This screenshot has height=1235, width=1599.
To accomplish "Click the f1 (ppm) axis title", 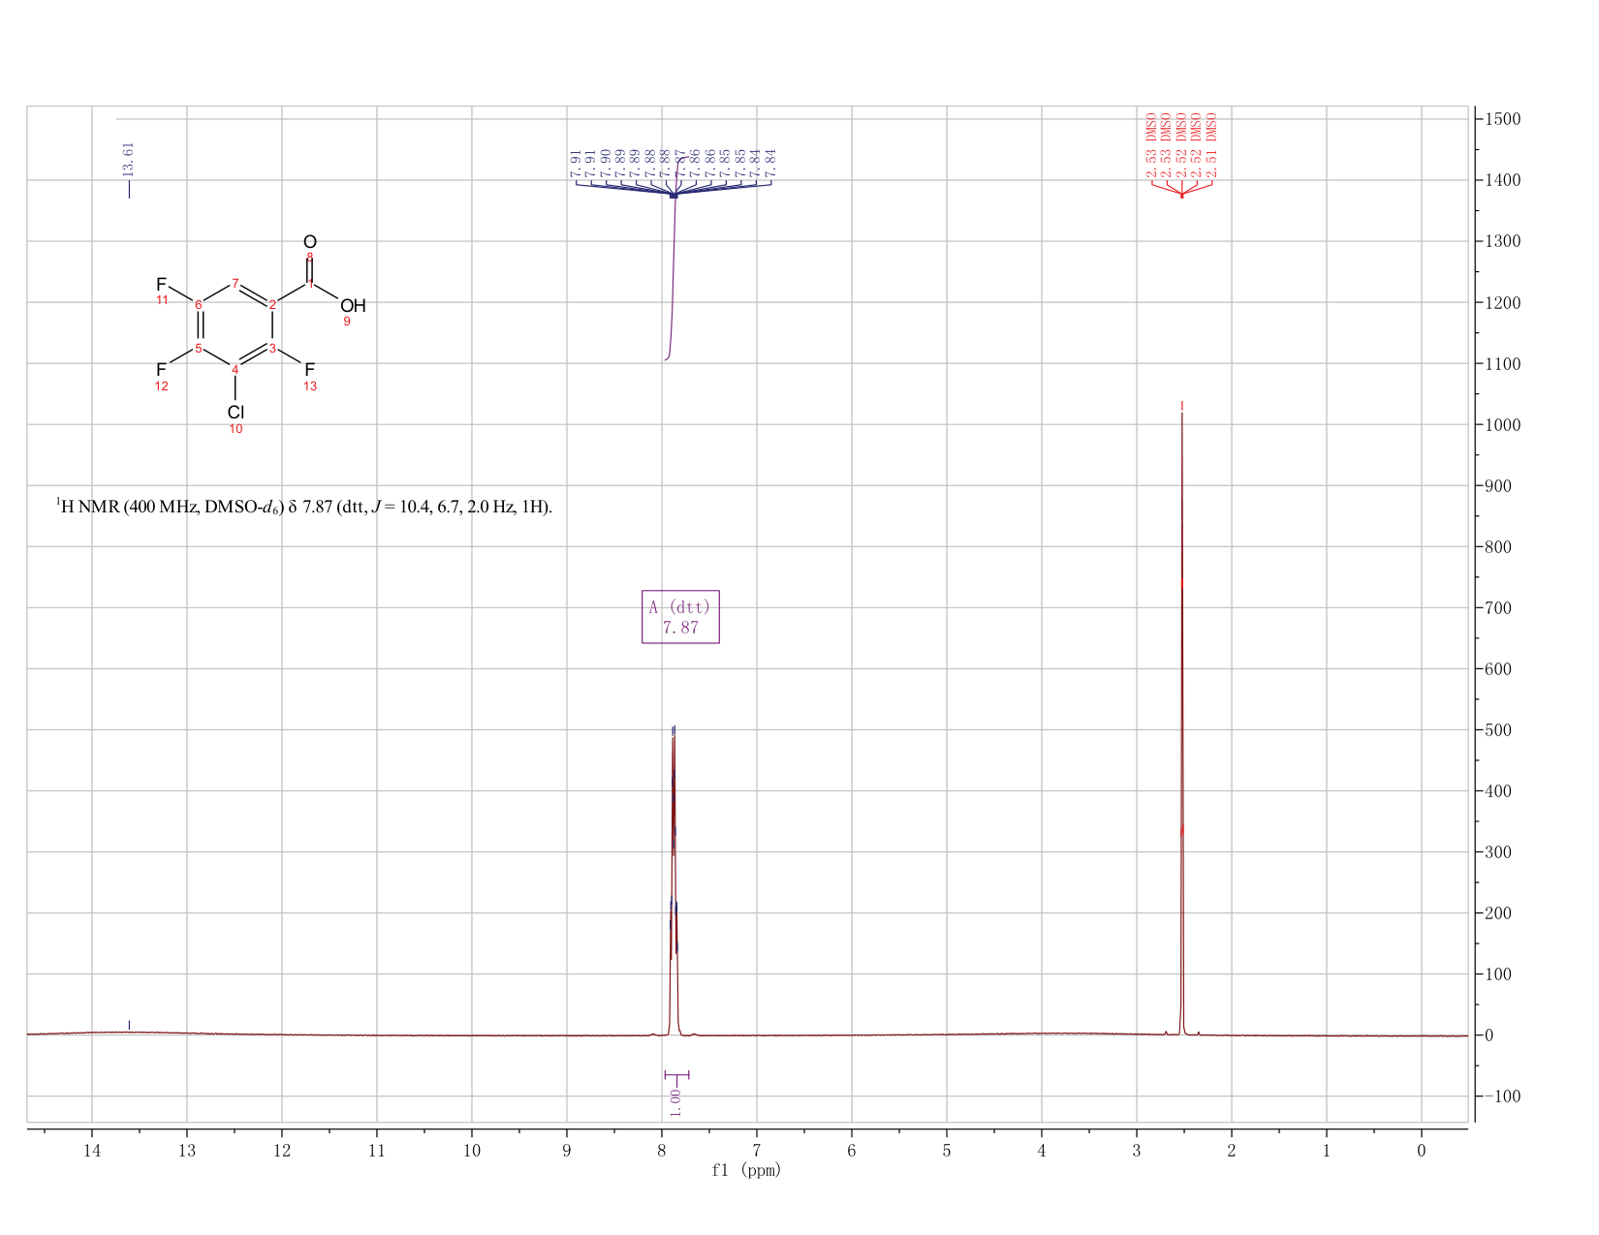I will pyautogui.click(x=746, y=1170).
